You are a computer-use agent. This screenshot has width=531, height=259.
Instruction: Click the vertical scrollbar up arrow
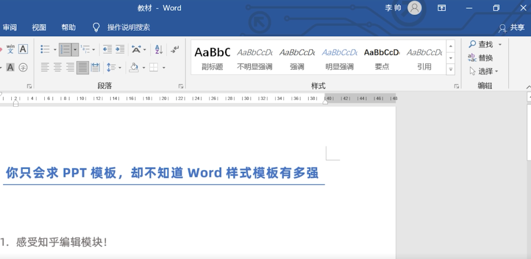pos(529,98)
